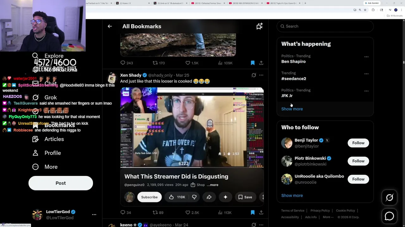Click the thumbs down icon in video
The height and width of the screenshot is (227, 405).
[194, 197]
